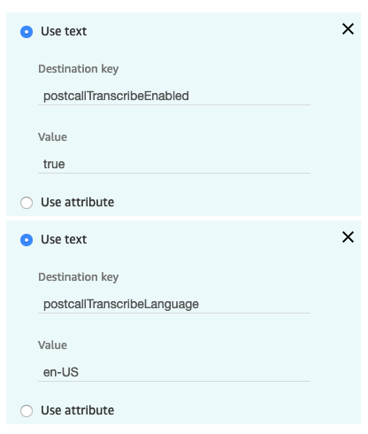Select Use text radio for postcallTranscribeLanguage
This screenshot has height=434, width=368.
click(x=27, y=240)
